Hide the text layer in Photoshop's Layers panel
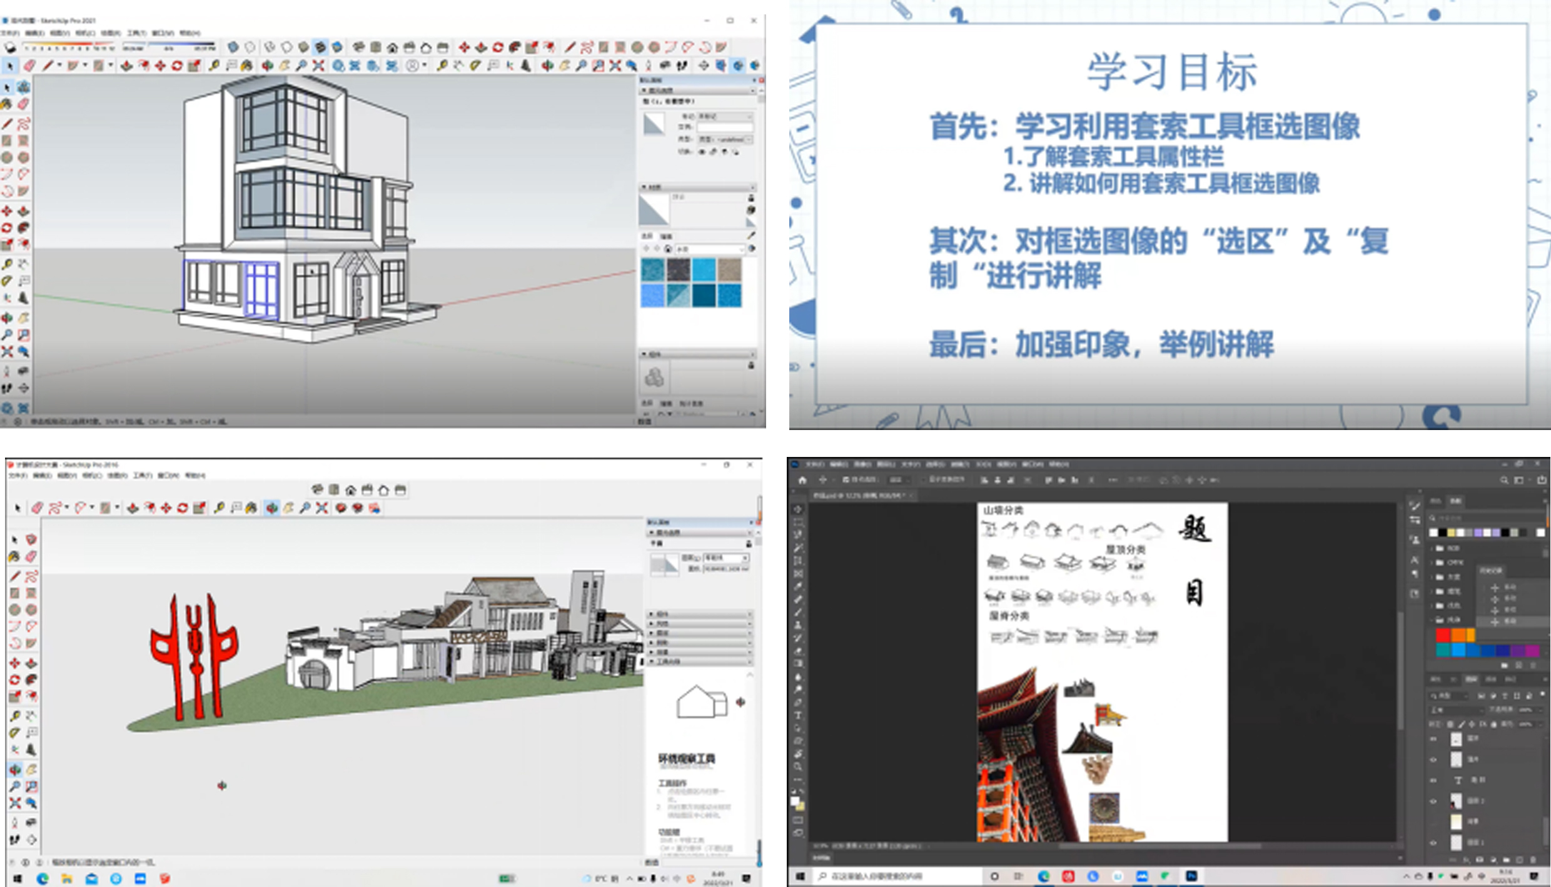1551x887 pixels. [1433, 780]
